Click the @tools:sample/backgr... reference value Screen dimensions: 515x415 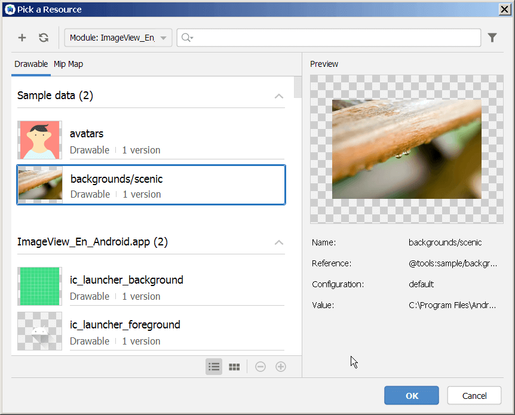tap(453, 263)
